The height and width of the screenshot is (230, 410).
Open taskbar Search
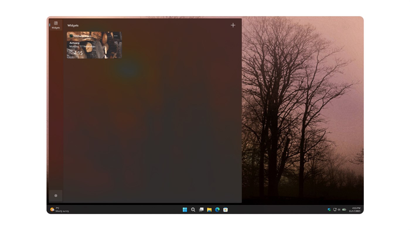coord(193,210)
